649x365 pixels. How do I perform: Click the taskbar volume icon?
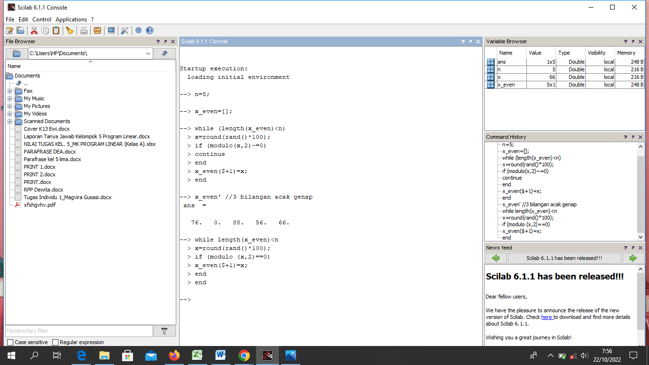click(584, 355)
